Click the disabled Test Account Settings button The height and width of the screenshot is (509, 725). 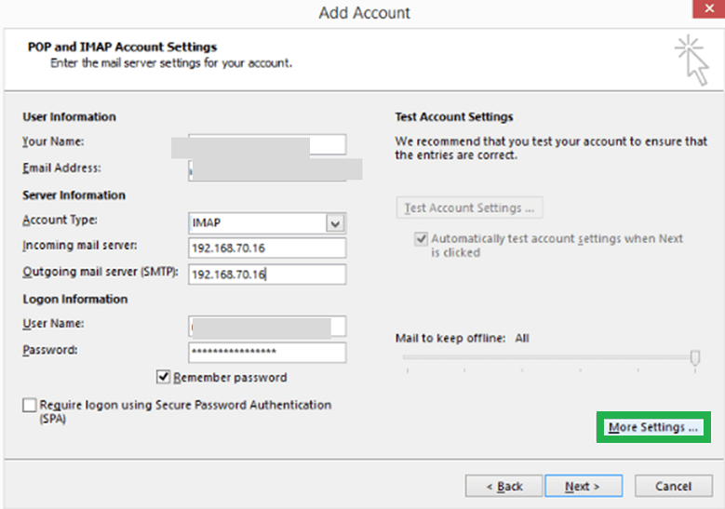(469, 208)
